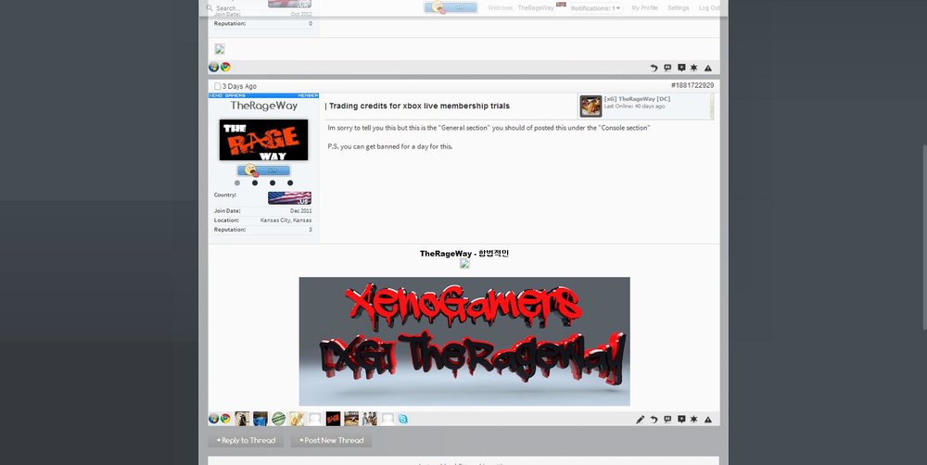This screenshot has height=465, width=927.
Task: Click the post title Trading credits for xbox live
Action: coord(417,107)
